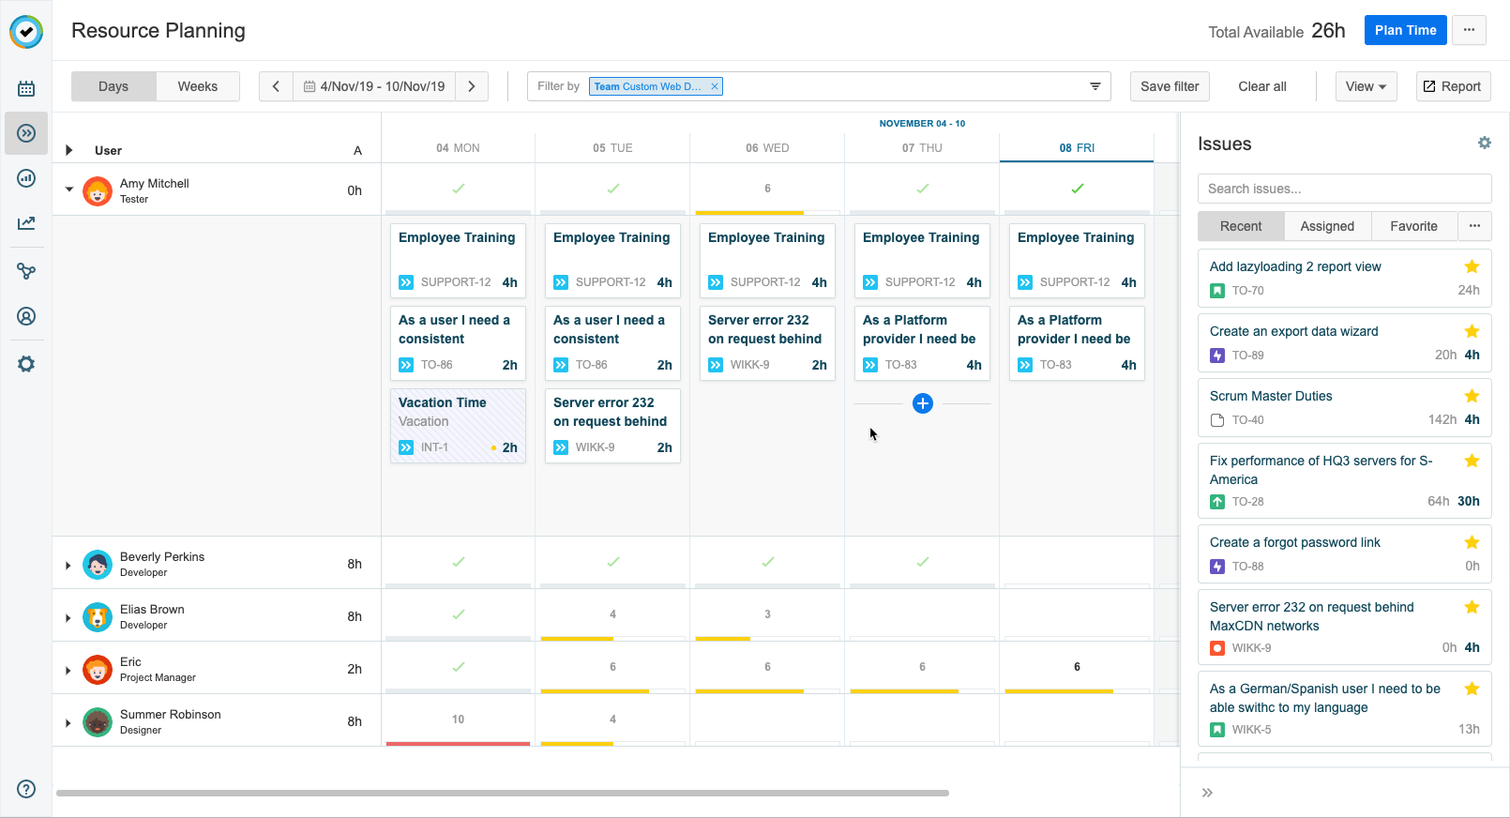Unfavorite the Create an export data wizard issue
Image resolution: width=1510 pixels, height=818 pixels.
coord(1472,331)
